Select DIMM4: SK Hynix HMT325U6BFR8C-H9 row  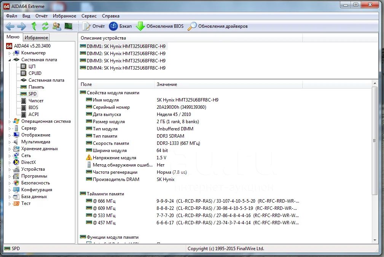[123, 68]
